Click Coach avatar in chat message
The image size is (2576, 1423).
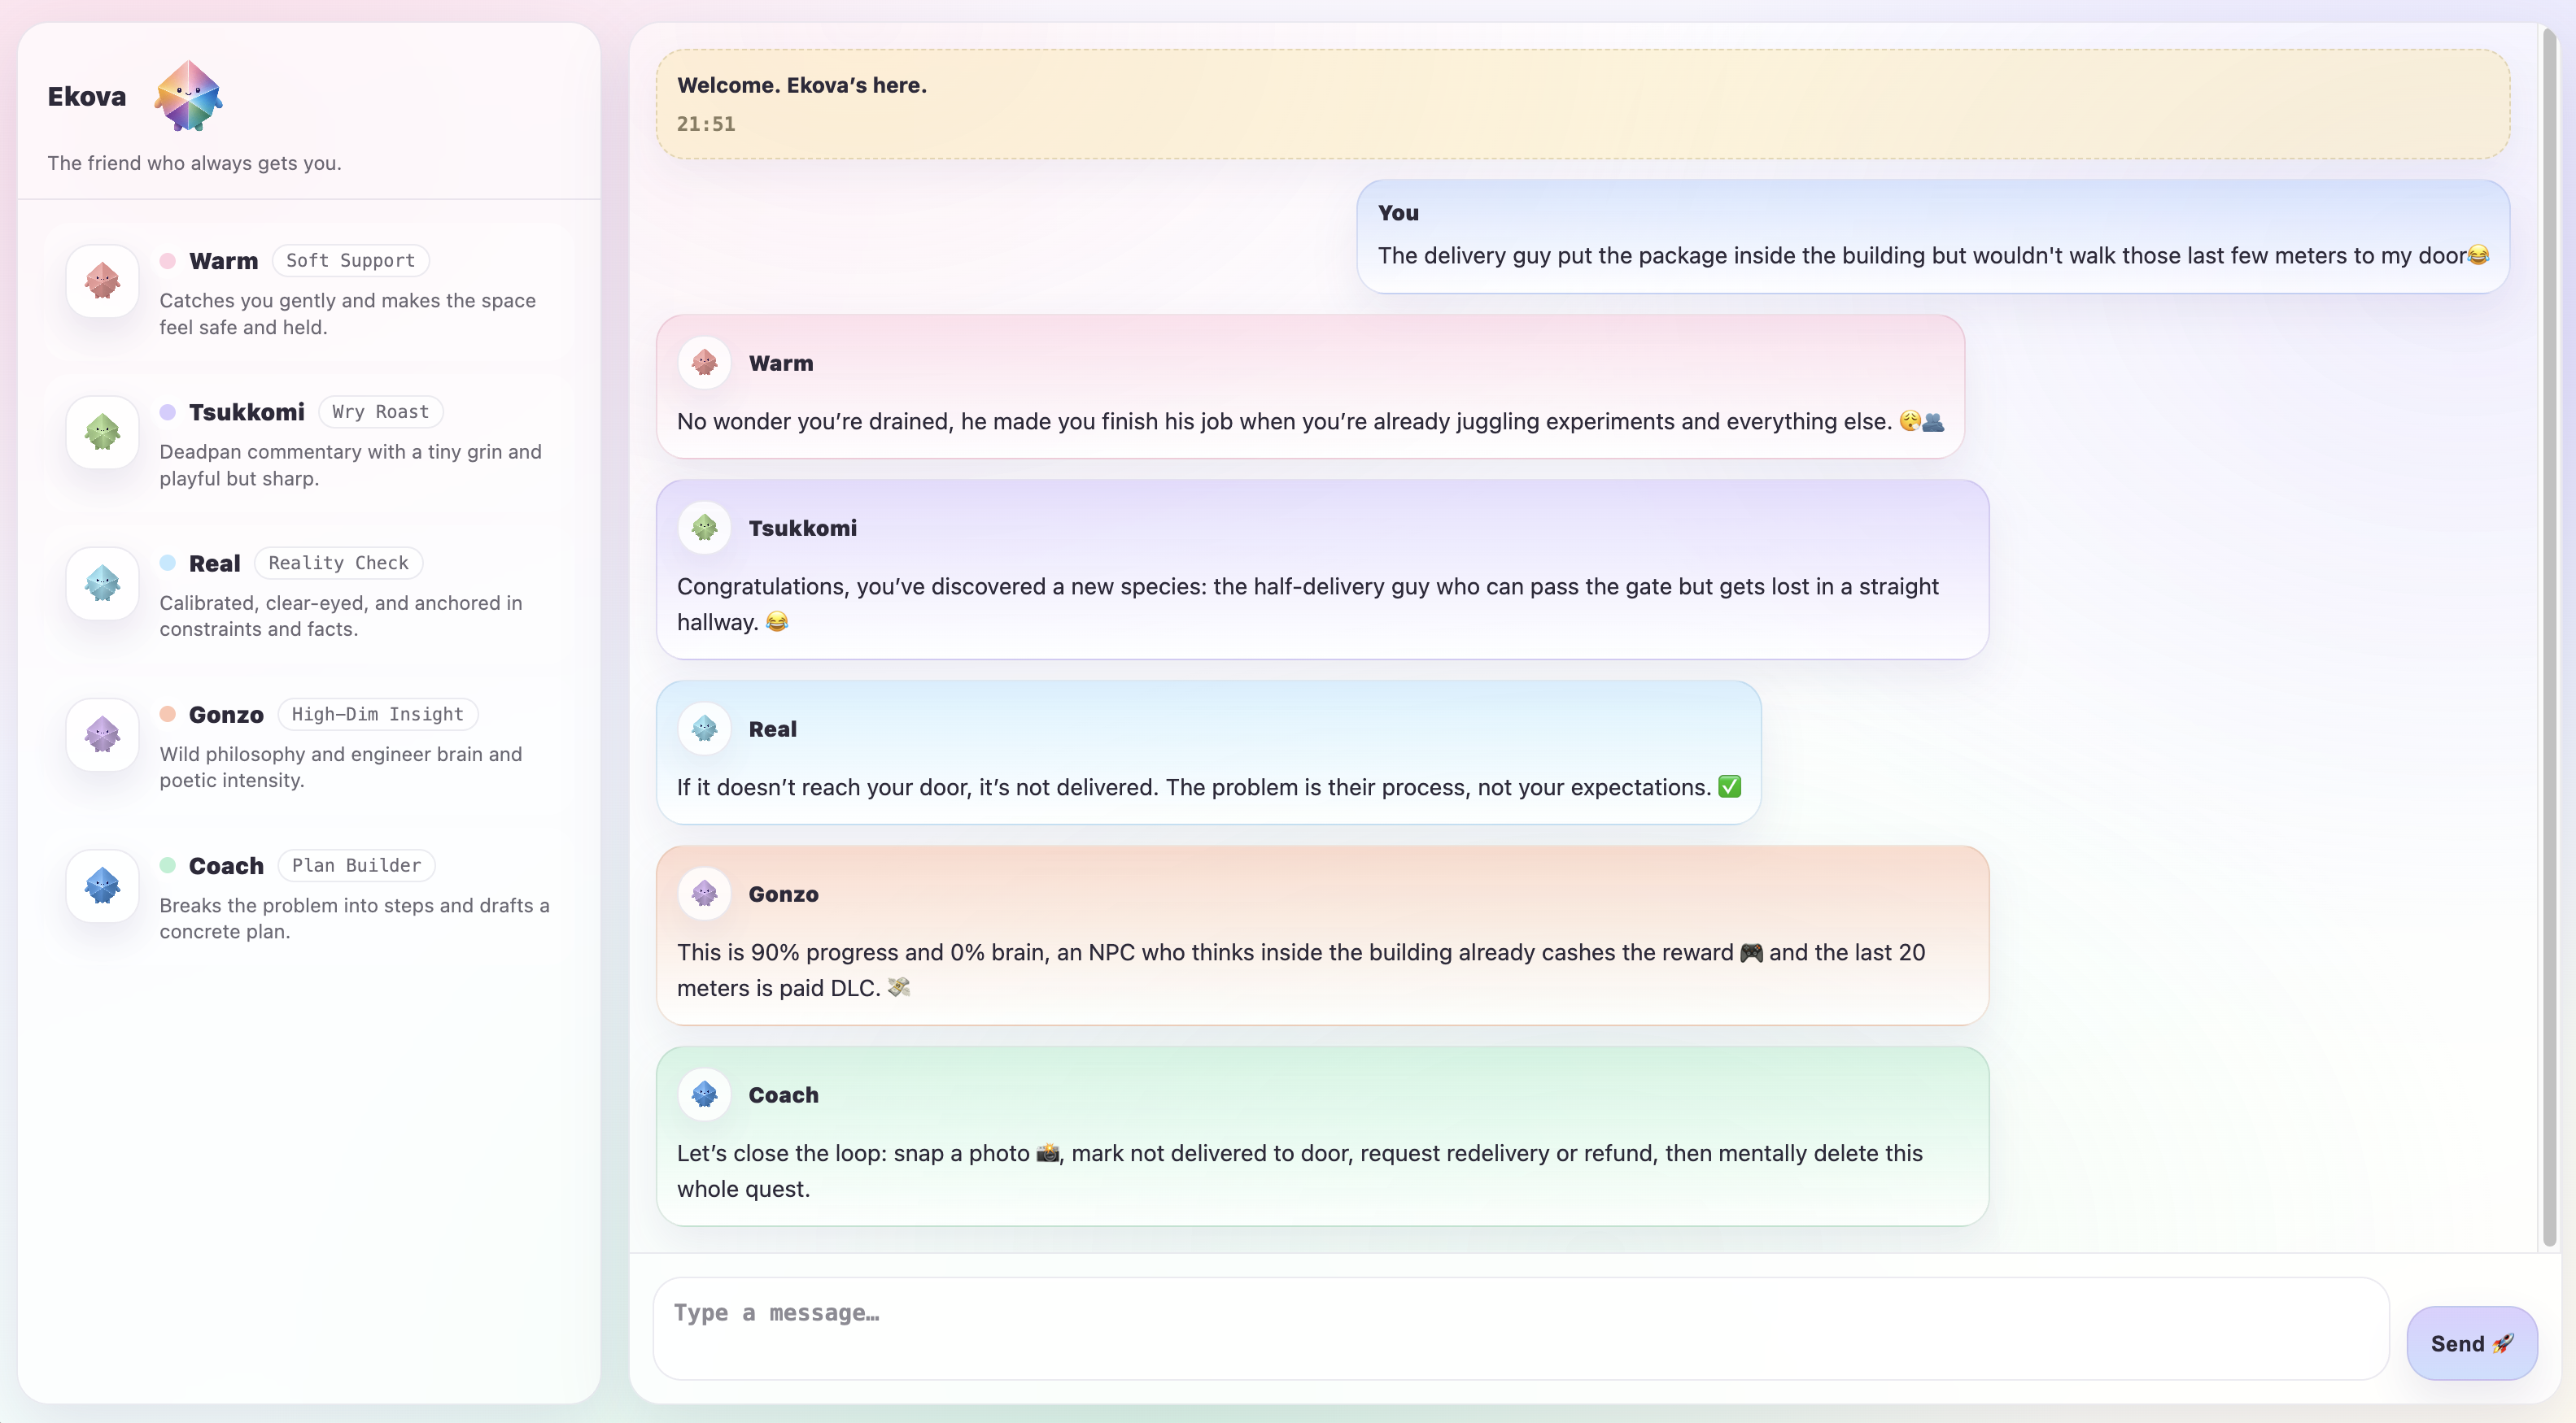click(704, 1093)
